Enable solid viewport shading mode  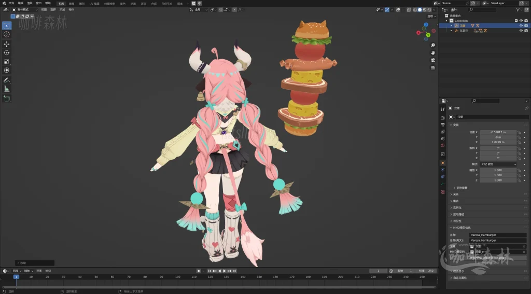click(x=420, y=10)
